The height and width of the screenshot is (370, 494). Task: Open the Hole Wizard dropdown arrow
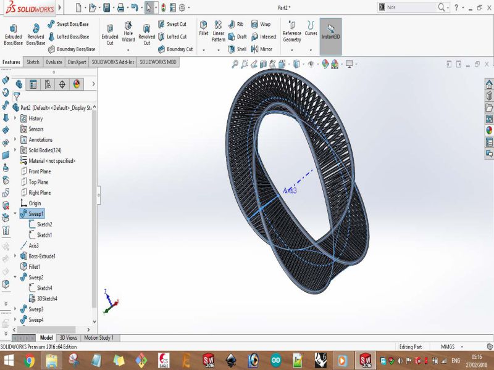(128, 50)
